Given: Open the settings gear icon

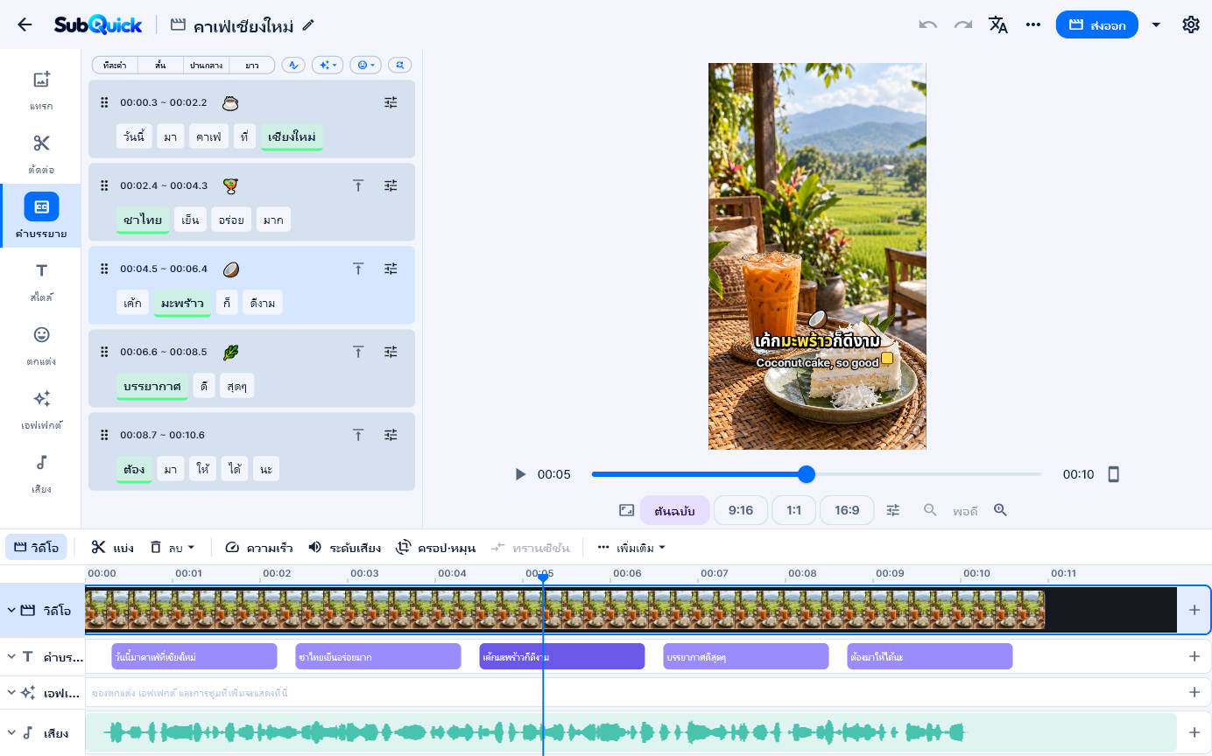Looking at the screenshot, I should (x=1191, y=24).
